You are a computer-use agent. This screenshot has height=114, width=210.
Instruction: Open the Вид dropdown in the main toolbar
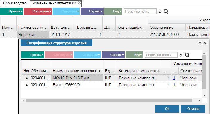[113, 11]
